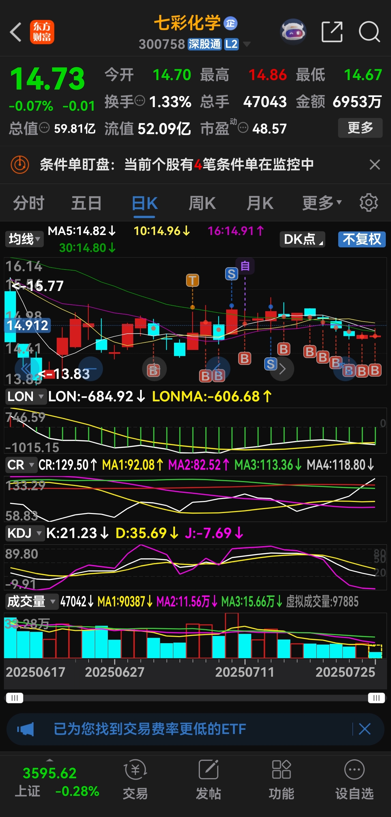This screenshot has width=391, height=817.
Task: Expand stock code dropdown triangle
Action: (247, 44)
